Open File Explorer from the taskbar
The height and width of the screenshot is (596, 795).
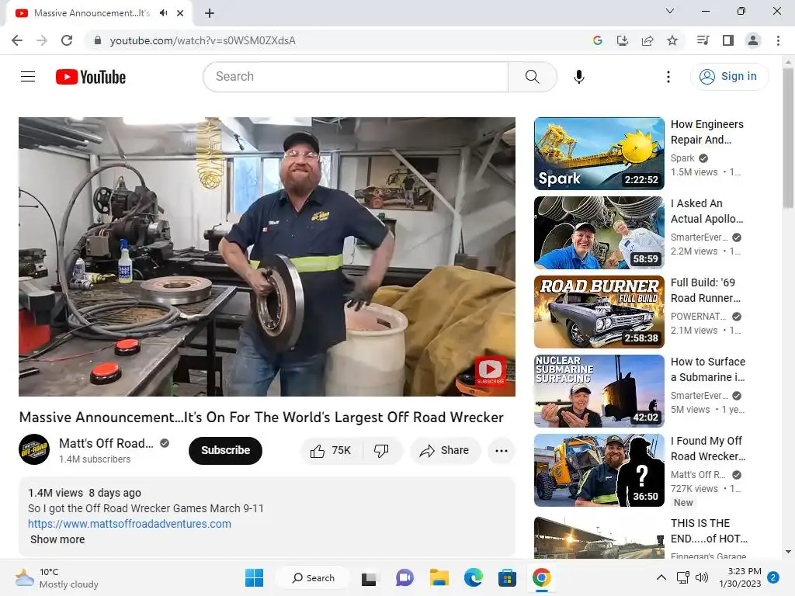point(439,577)
